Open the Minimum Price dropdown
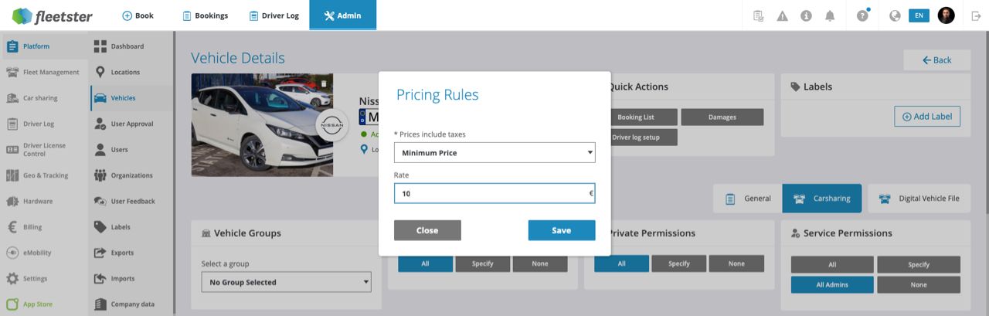This screenshot has height=316, width=989. point(494,153)
